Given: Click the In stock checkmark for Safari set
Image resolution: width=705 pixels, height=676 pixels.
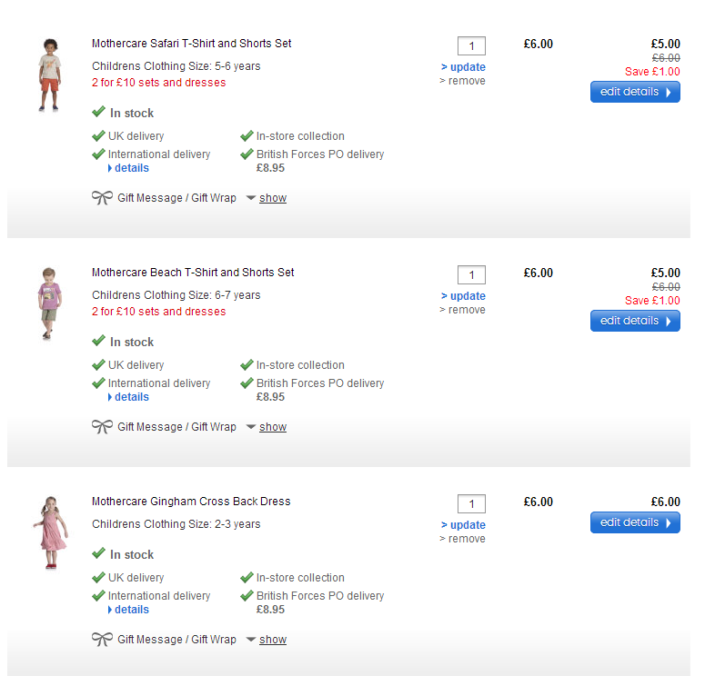Looking at the screenshot, I should click(98, 113).
